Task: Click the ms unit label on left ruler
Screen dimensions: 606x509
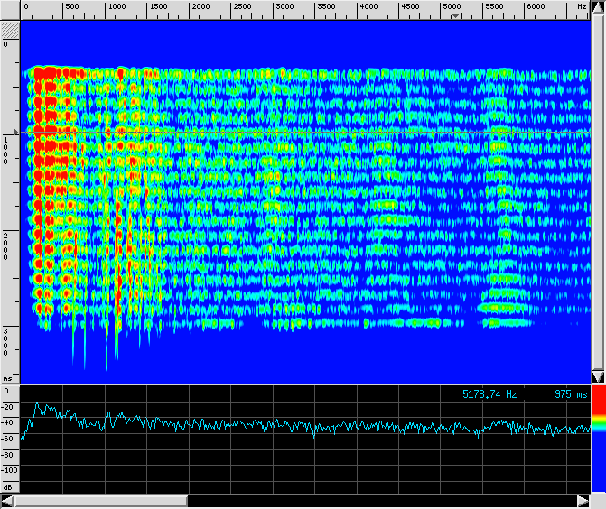Action: [7, 378]
